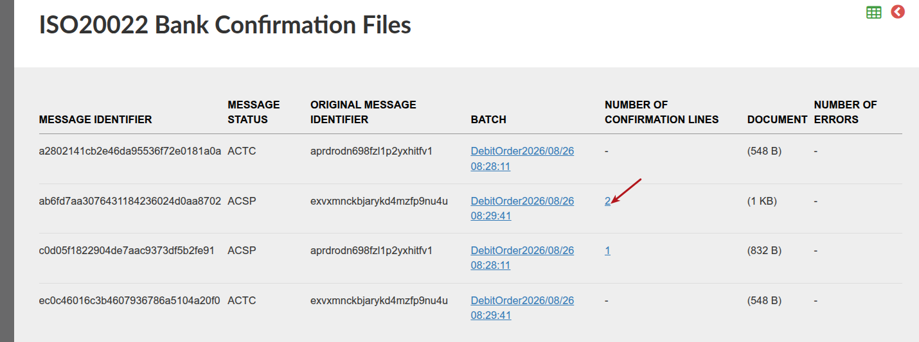Screen dimensions: 919x342
Task: Click the Number of Confirmation Lines header
Action: (661, 112)
